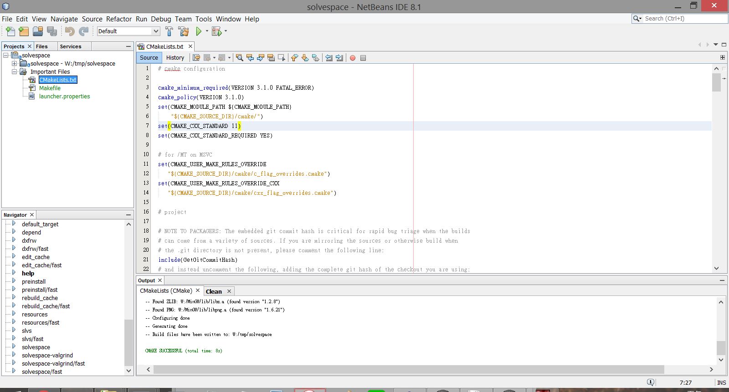Open project using the folder icon
The image size is (729, 392).
pos(38,31)
